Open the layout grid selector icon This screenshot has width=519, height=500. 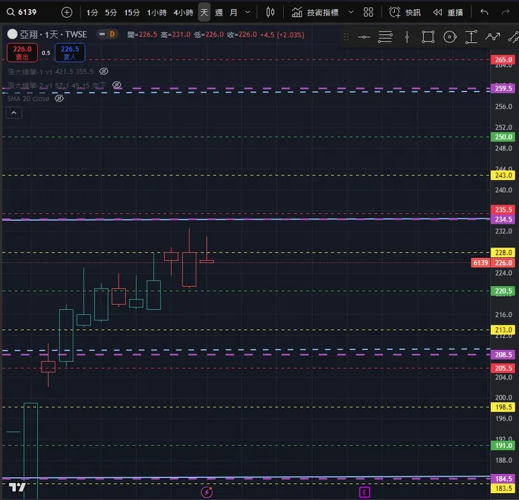368,13
